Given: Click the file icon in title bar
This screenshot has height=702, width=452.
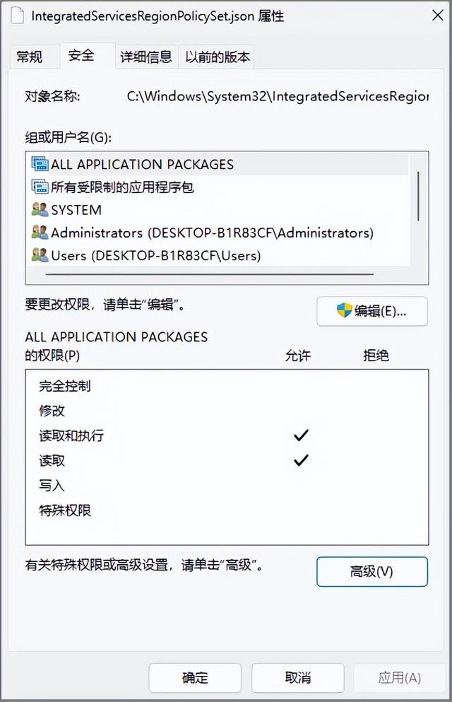Looking at the screenshot, I should (x=17, y=16).
